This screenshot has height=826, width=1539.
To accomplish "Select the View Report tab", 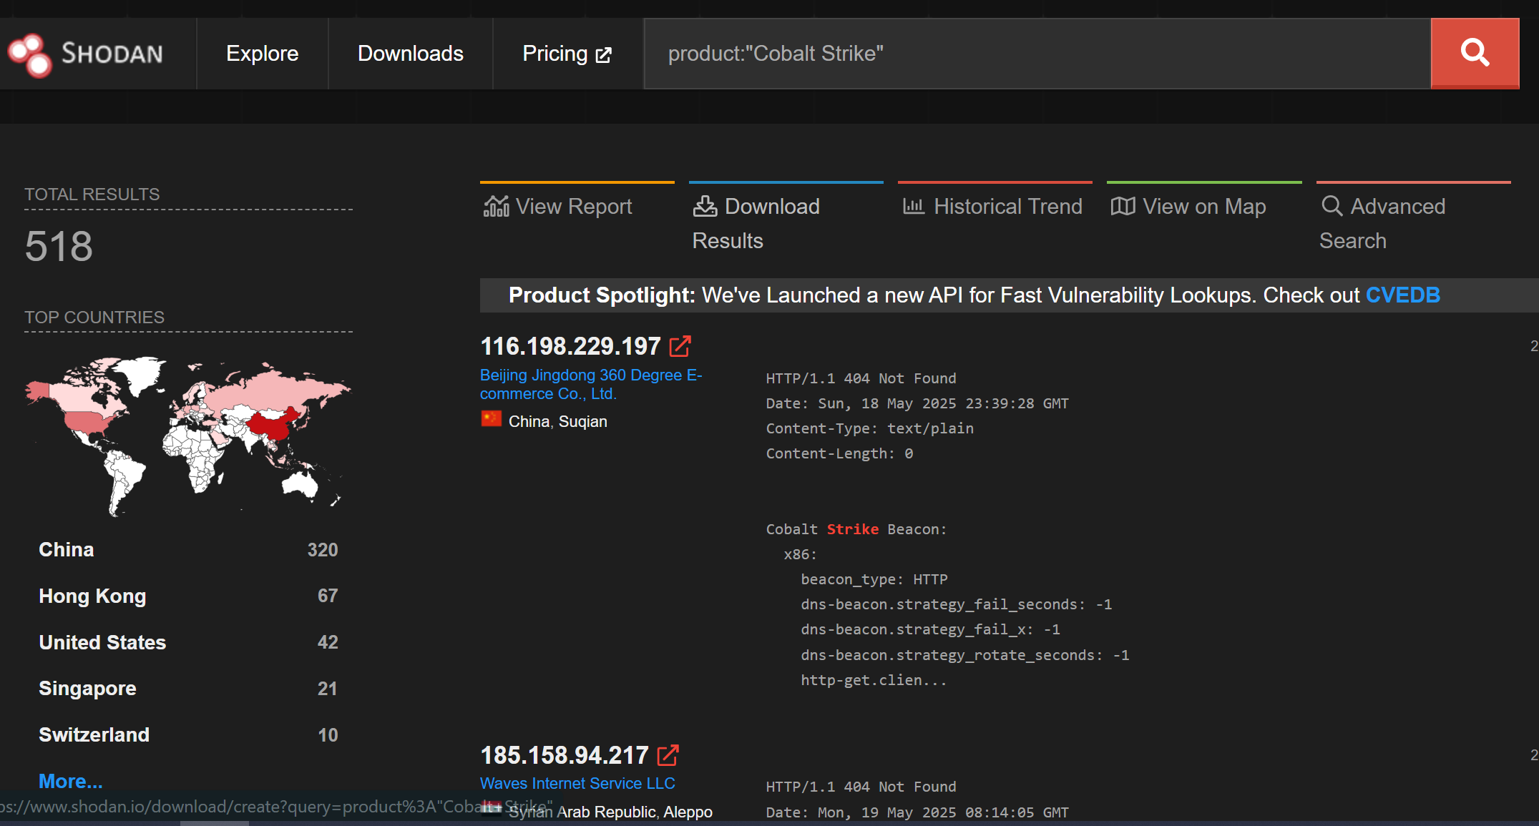I will [577, 207].
